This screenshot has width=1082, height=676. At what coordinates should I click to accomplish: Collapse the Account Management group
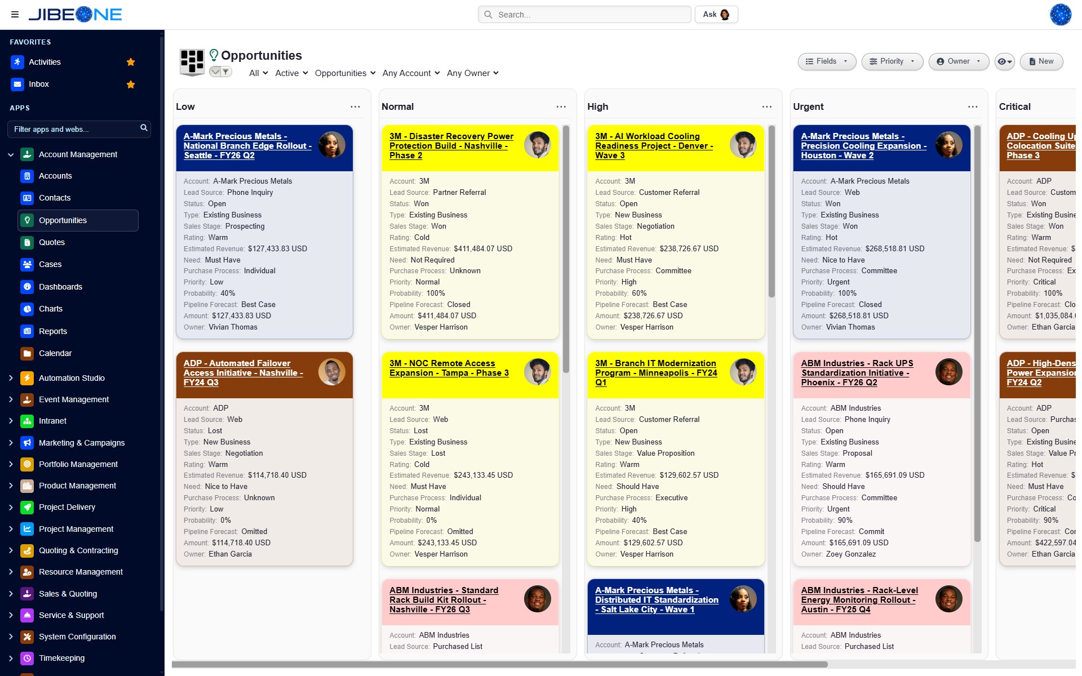[11, 154]
